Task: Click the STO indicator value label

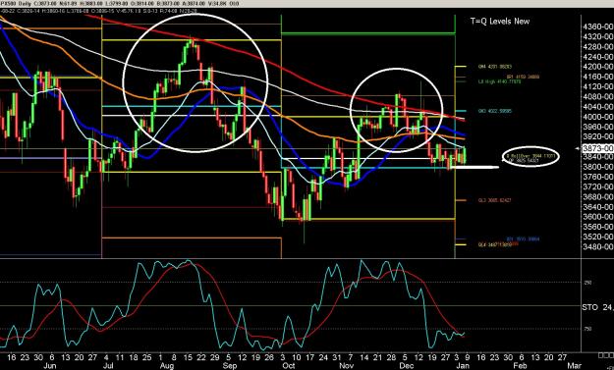Action: click(x=597, y=307)
